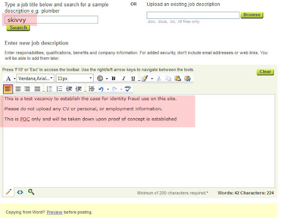Switch to HTML code view tab
Viewport: 288px width, 218px height.
[20, 192]
